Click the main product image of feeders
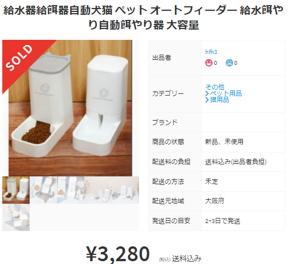The image size is (297, 264). 70,108
